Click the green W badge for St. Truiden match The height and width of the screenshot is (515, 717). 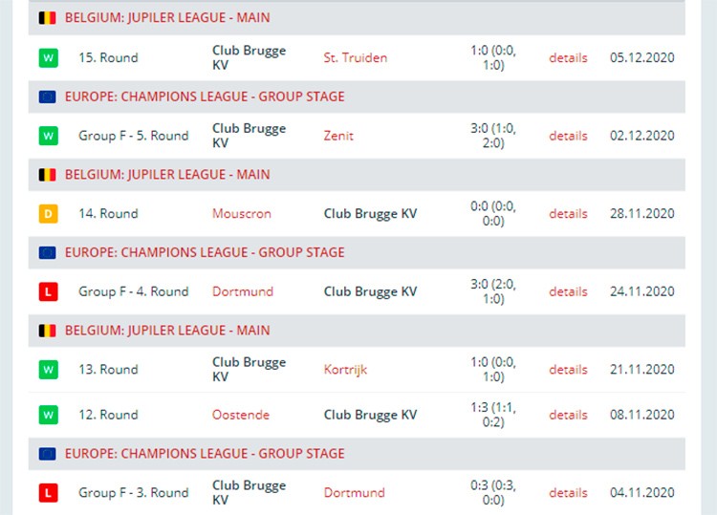(x=49, y=58)
